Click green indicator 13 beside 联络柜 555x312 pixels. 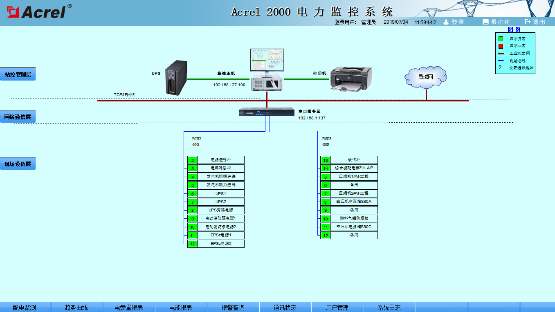click(325, 160)
